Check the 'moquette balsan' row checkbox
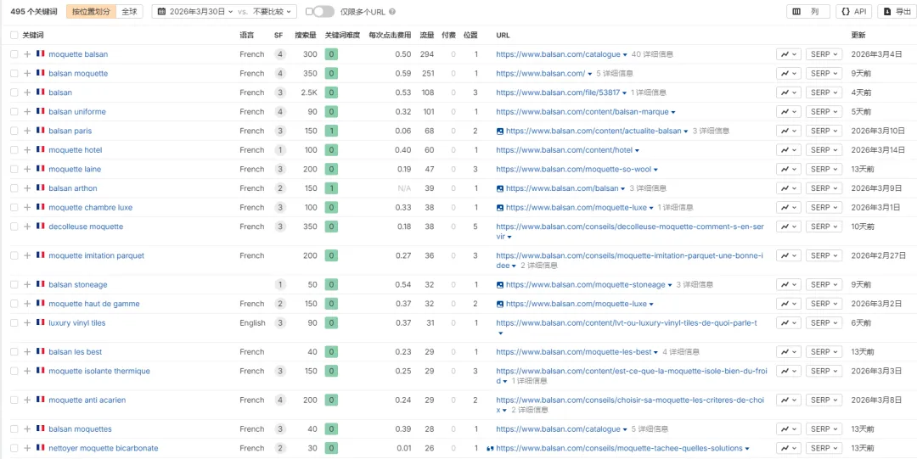The image size is (917, 459). pos(14,54)
